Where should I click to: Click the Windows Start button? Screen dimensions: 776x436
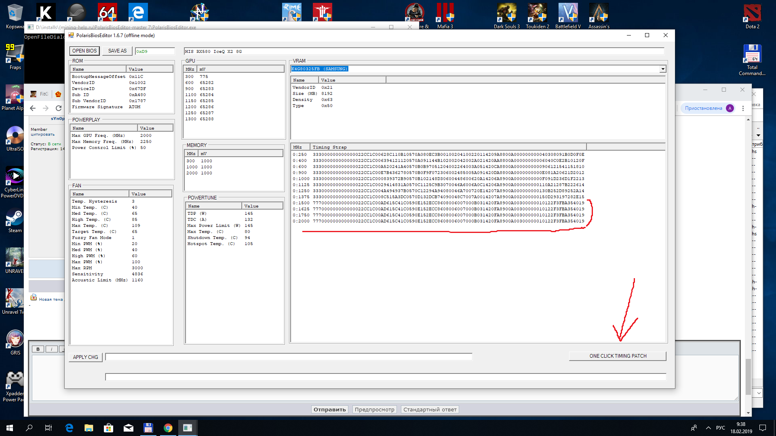(10, 428)
